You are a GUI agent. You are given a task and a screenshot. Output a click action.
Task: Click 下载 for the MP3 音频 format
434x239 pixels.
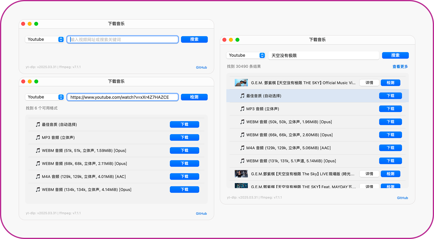click(184, 137)
